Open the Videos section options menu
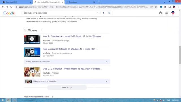 point(42,30)
